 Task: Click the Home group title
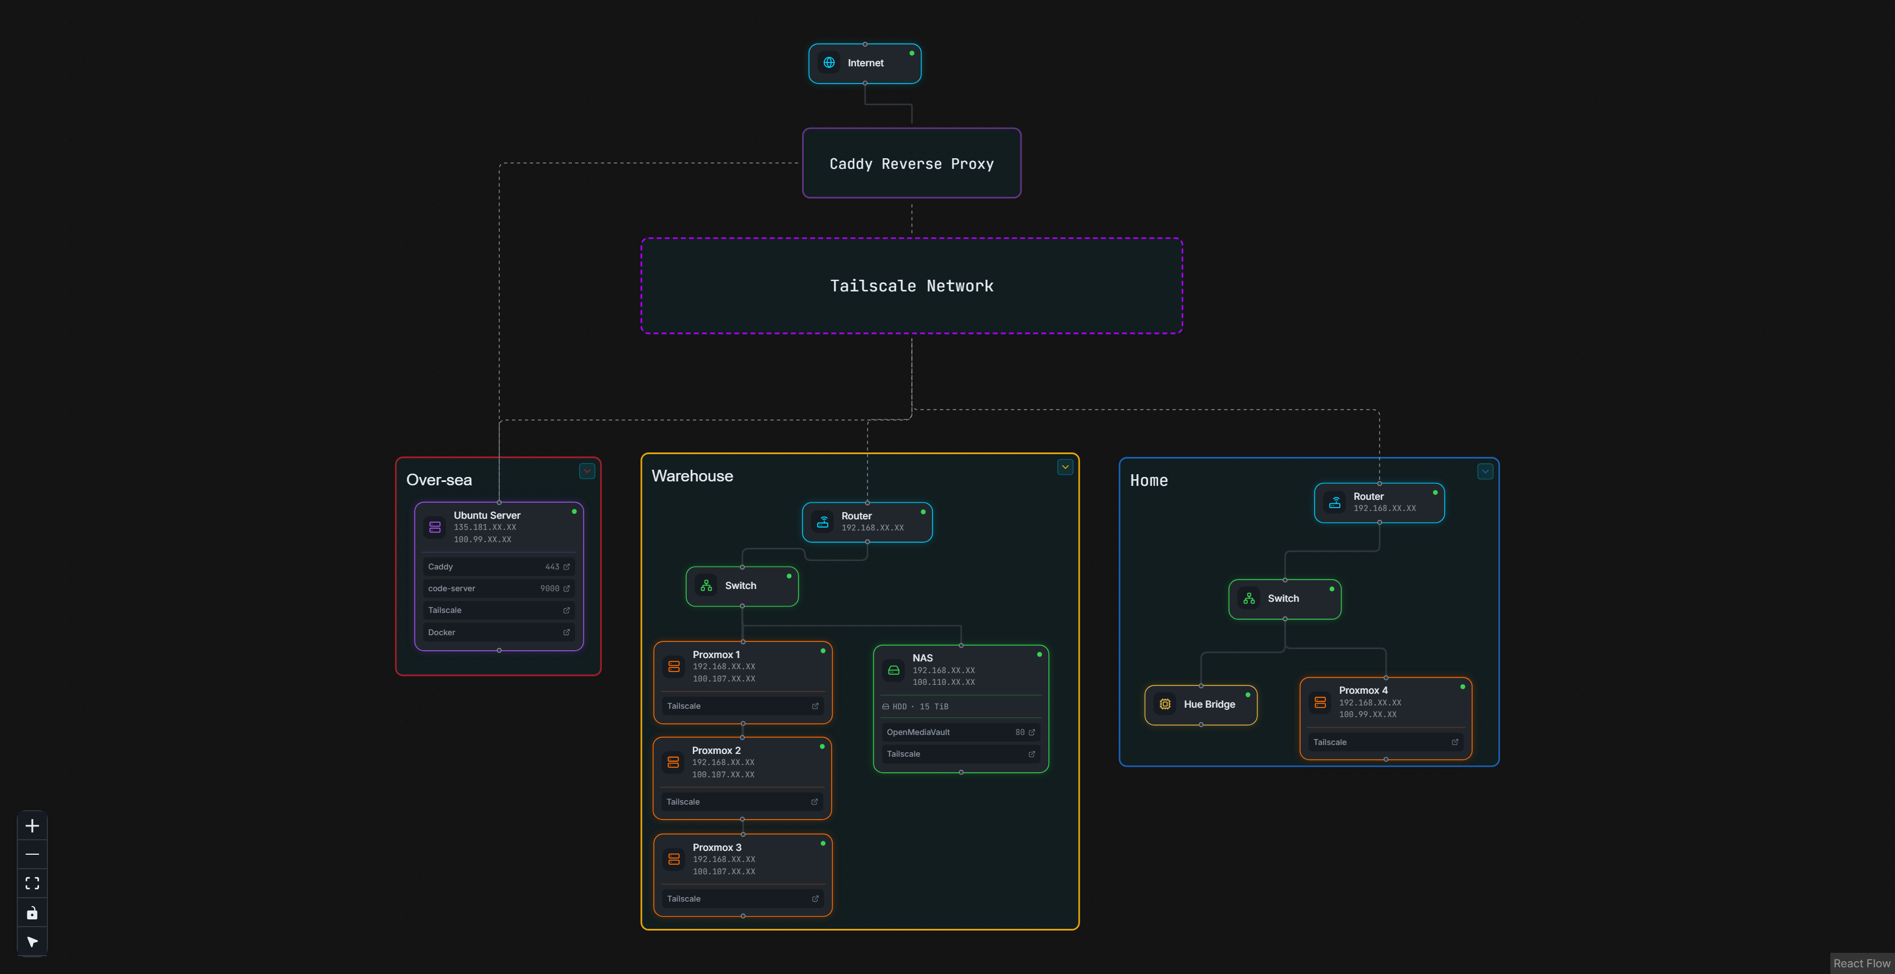pyautogui.click(x=1149, y=480)
